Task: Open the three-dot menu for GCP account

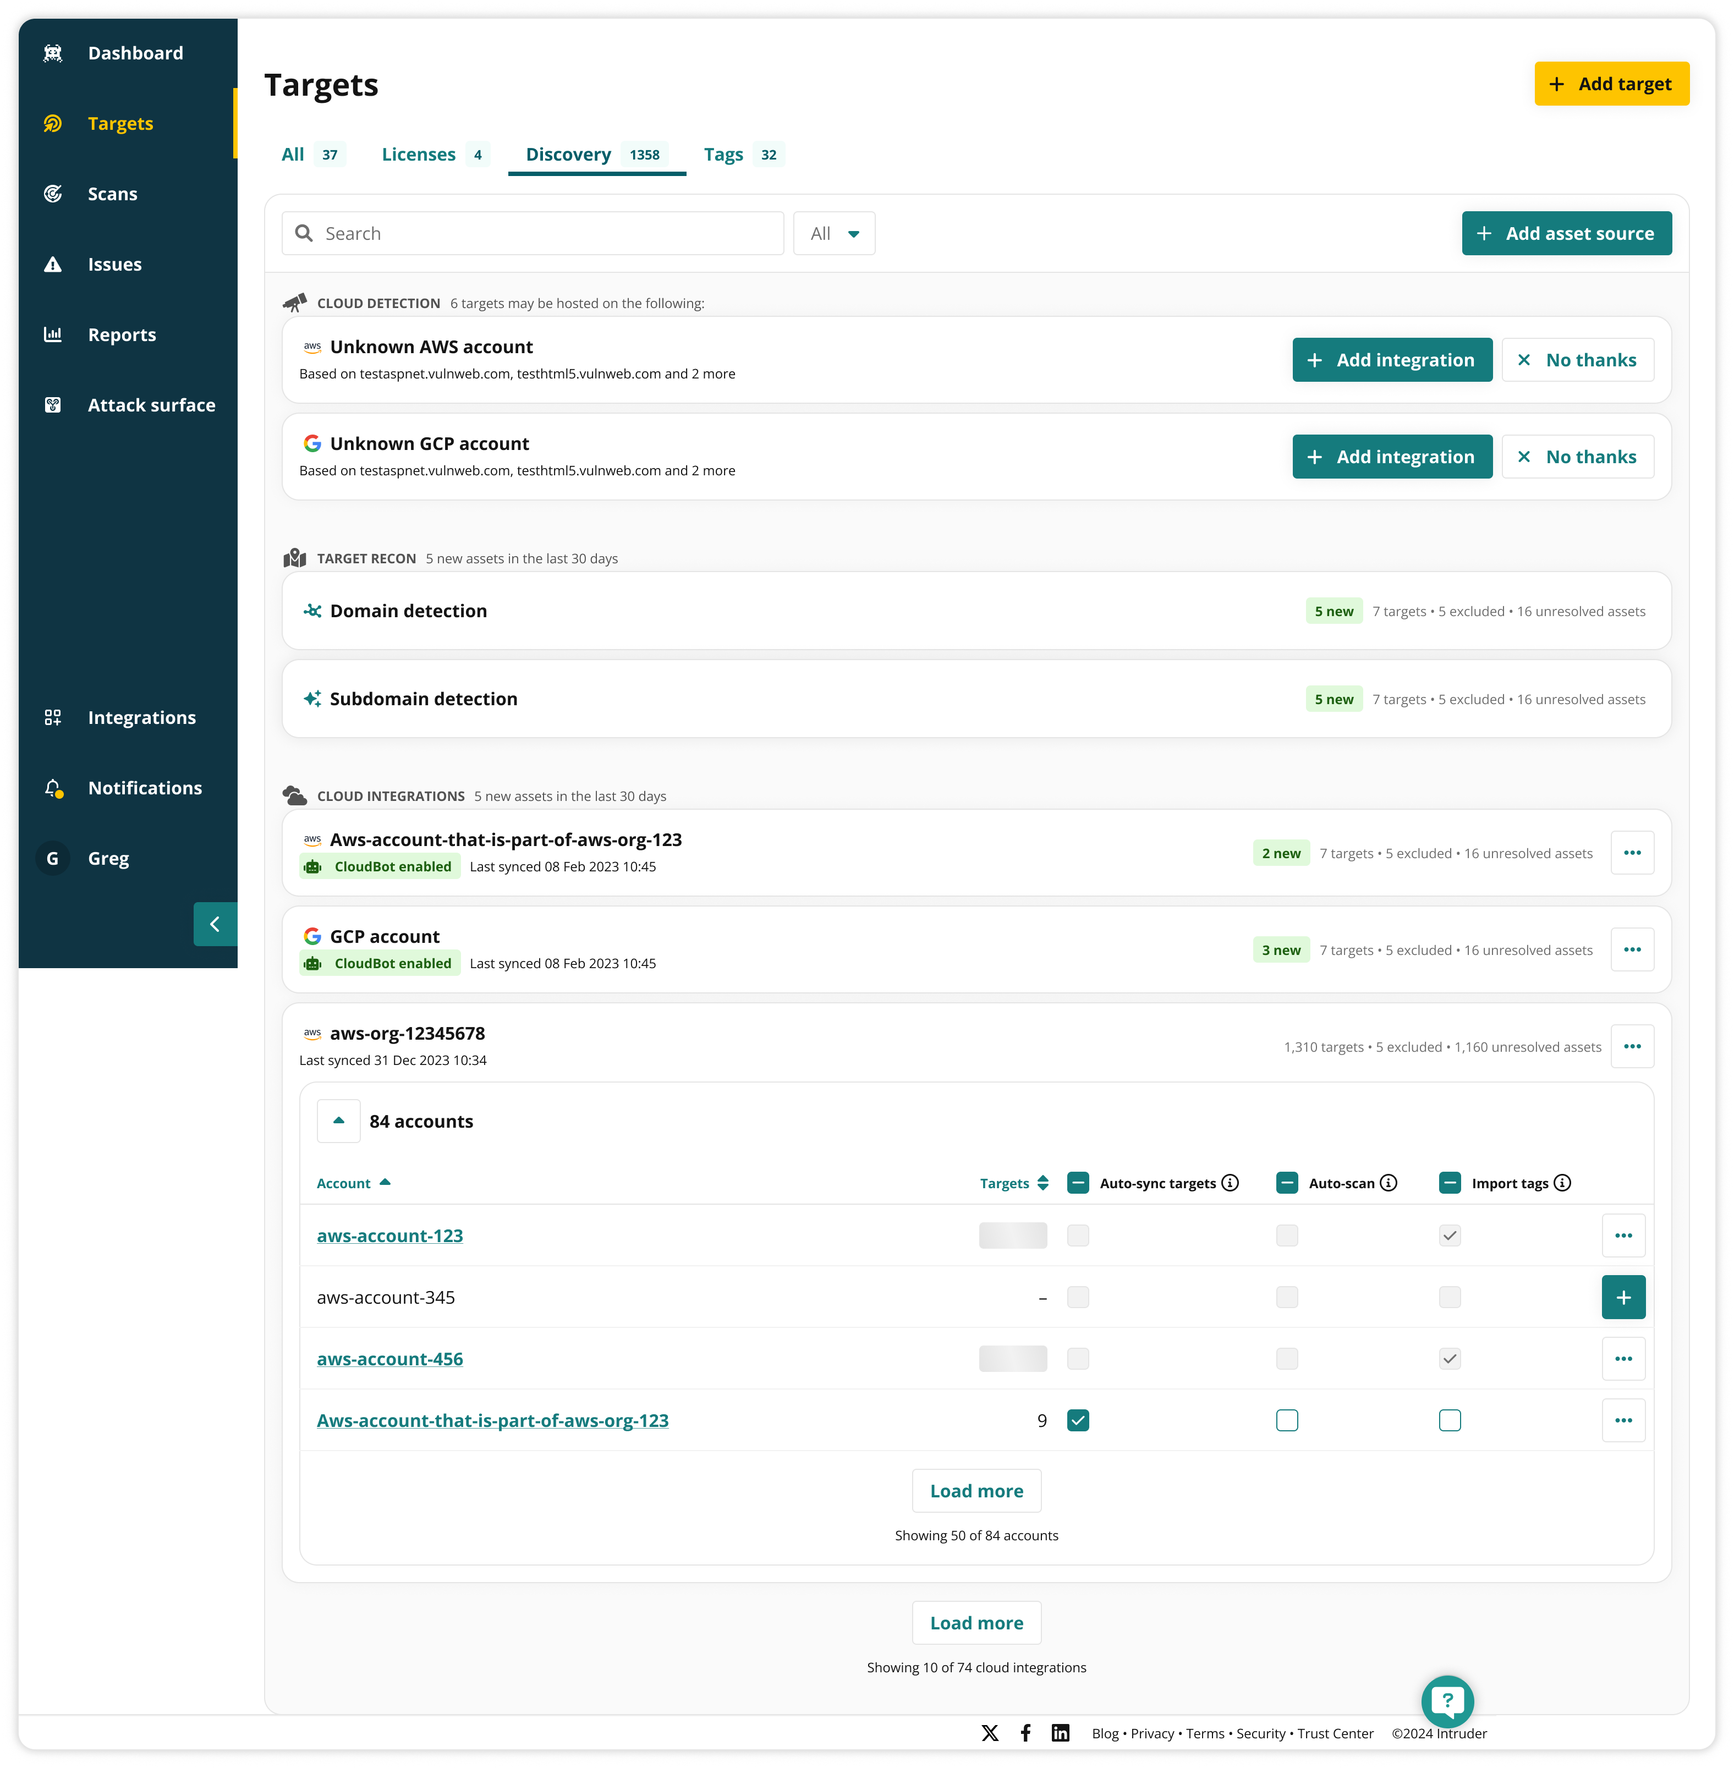Action: 1631,949
